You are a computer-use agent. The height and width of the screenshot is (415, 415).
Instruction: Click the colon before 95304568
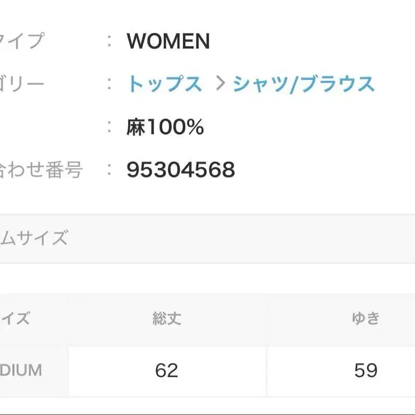pos(109,170)
